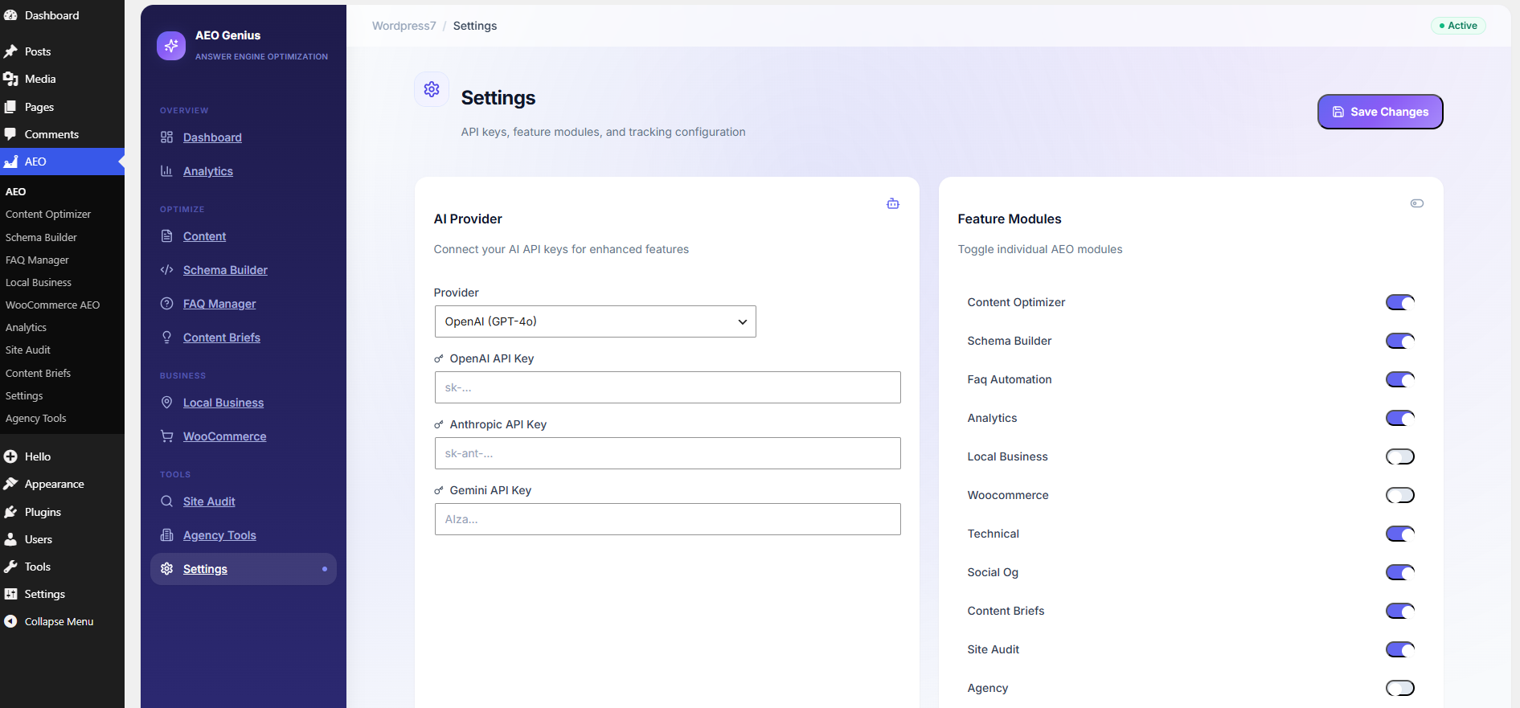The width and height of the screenshot is (1520, 708).
Task: Toggle the Analytics module switch
Action: tap(1400, 418)
